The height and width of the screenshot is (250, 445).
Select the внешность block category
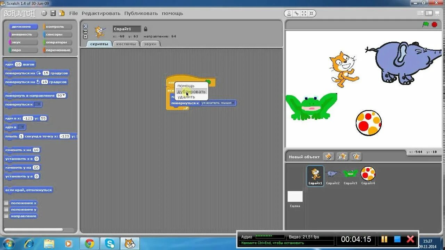[x=23, y=34]
